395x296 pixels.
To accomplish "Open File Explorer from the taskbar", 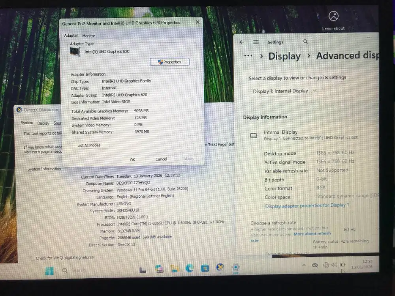I will (x=175, y=268).
